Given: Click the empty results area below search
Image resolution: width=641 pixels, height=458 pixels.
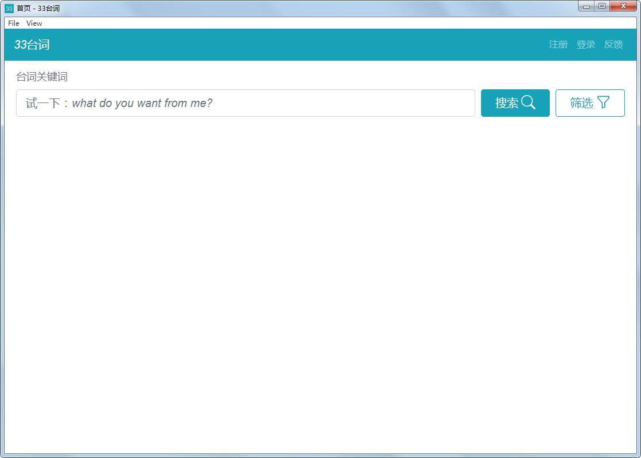Looking at the screenshot, I should [320, 286].
